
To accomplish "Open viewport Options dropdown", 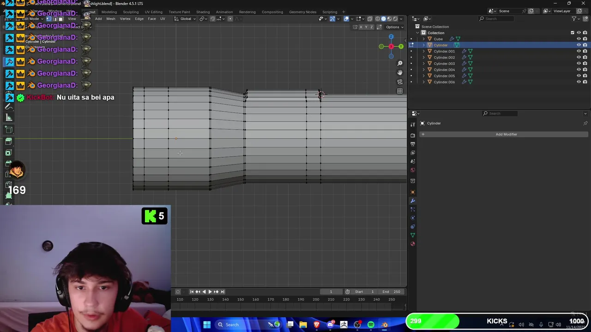I will pos(394,27).
